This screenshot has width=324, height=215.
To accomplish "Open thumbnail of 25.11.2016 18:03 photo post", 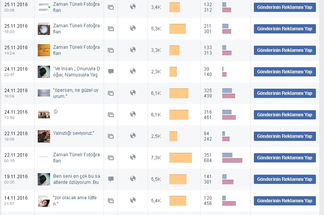I will (x=44, y=29).
